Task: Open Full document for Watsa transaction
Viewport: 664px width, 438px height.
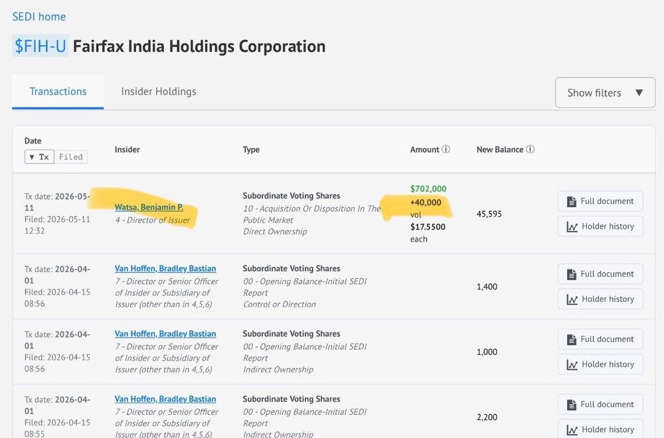Action: point(600,201)
